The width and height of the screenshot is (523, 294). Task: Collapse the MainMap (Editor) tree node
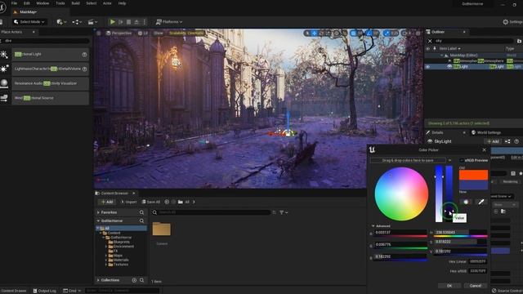click(442, 56)
